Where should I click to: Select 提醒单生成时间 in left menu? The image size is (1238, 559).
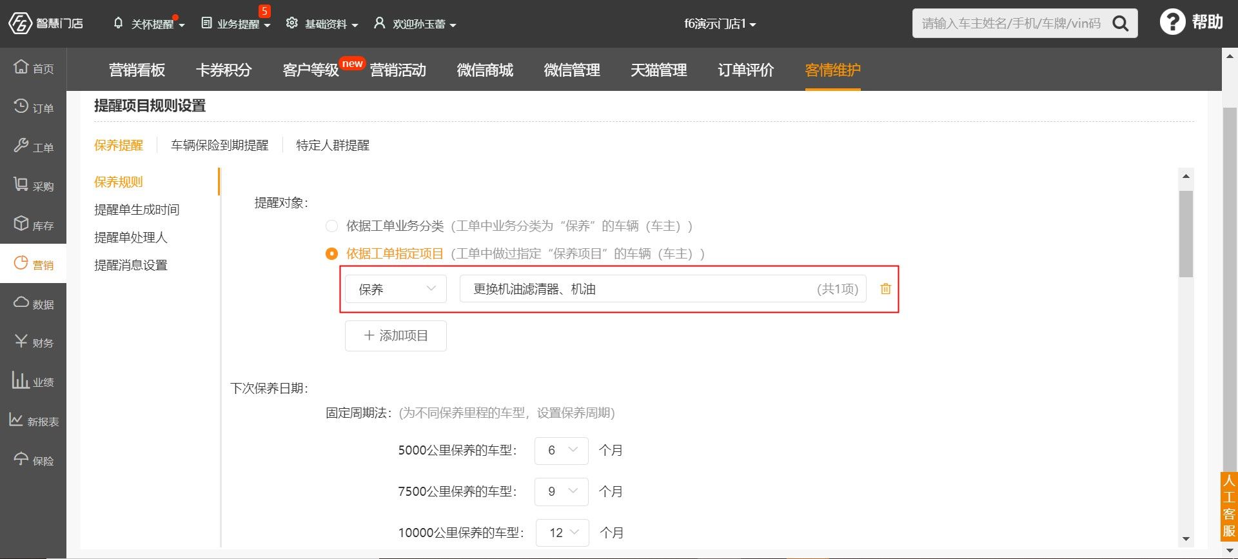[x=137, y=210]
